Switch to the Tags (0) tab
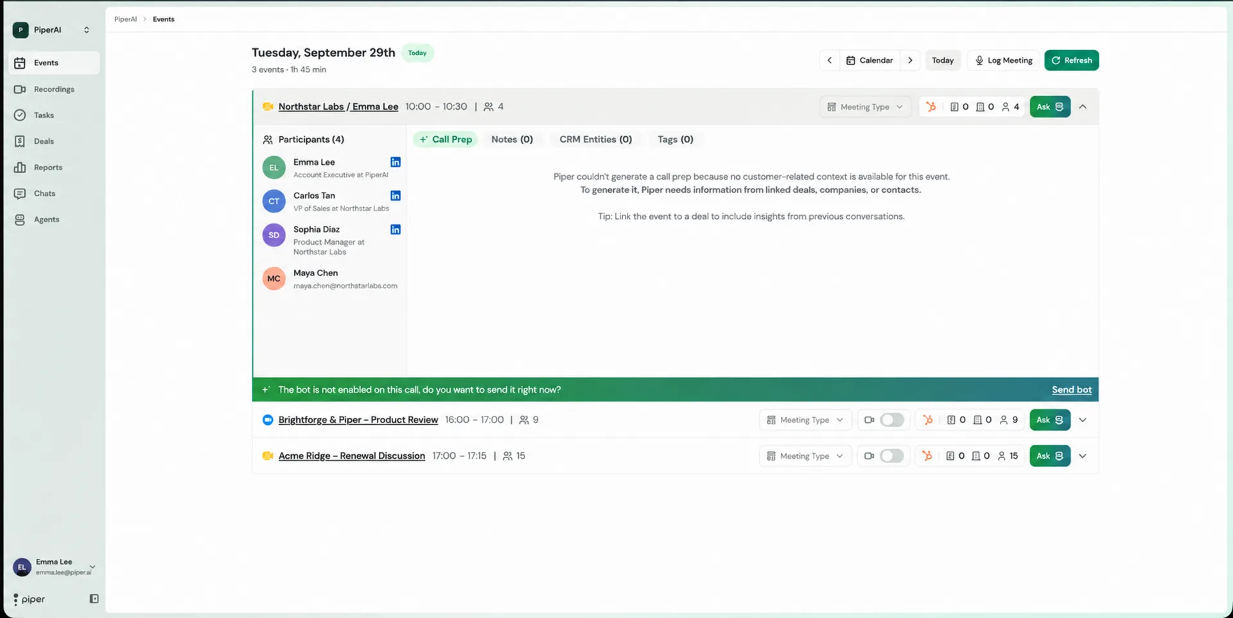 (x=675, y=139)
